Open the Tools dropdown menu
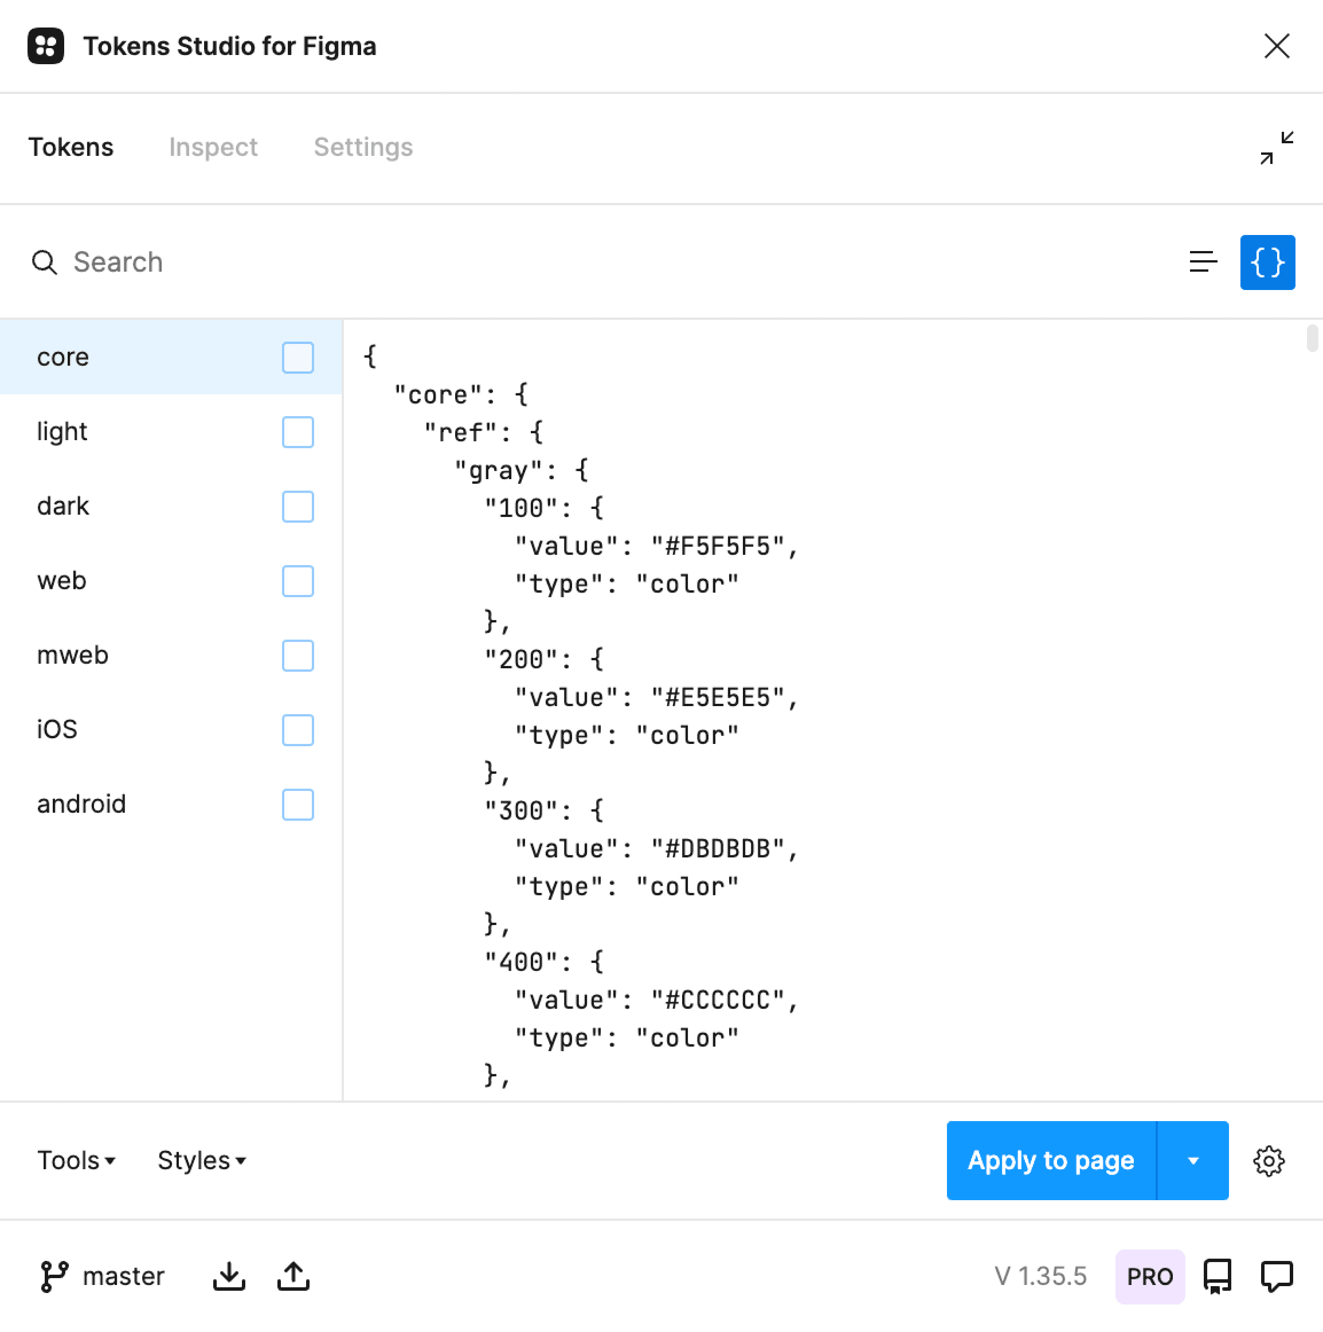 [76, 1161]
